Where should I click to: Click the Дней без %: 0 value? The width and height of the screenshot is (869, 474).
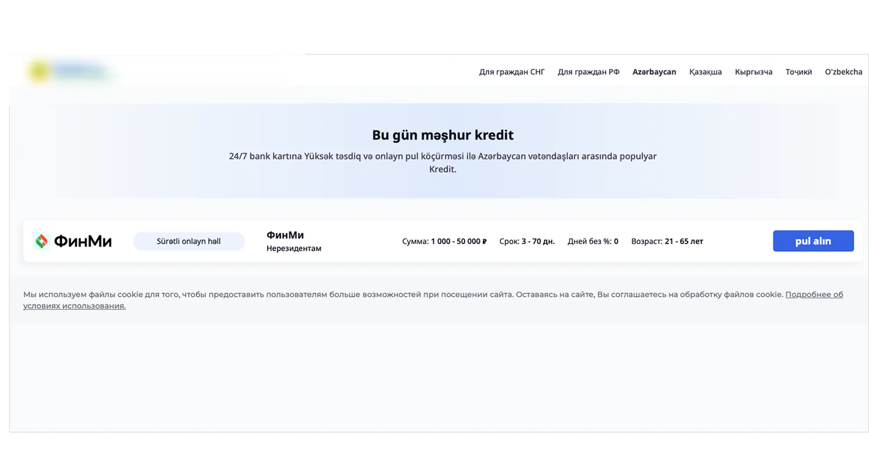[x=593, y=241]
